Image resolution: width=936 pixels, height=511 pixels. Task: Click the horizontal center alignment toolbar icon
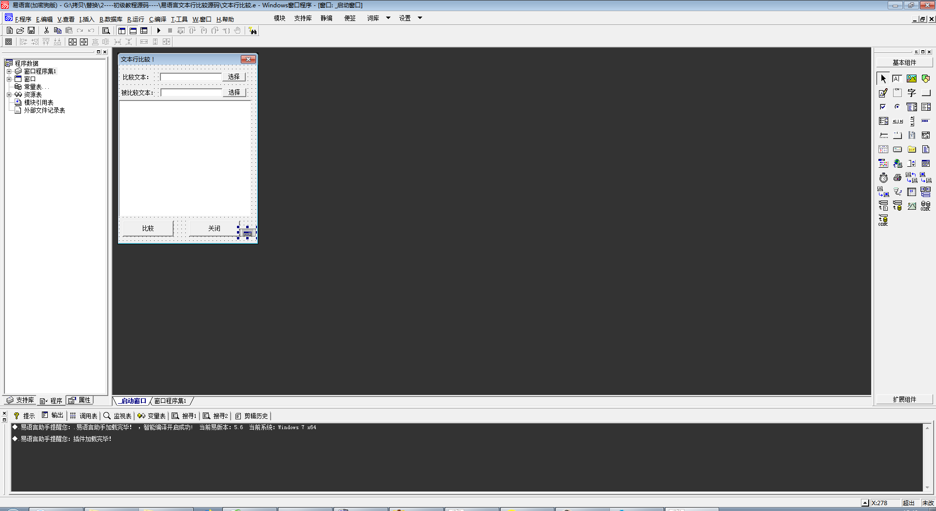pyautogui.click(x=73, y=42)
